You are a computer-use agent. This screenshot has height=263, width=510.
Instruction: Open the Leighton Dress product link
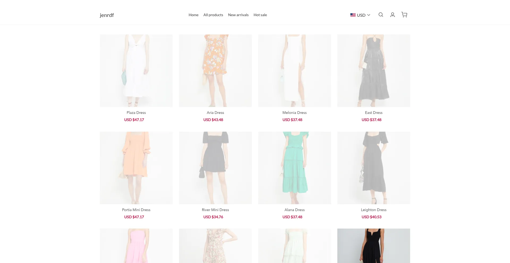point(373,210)
